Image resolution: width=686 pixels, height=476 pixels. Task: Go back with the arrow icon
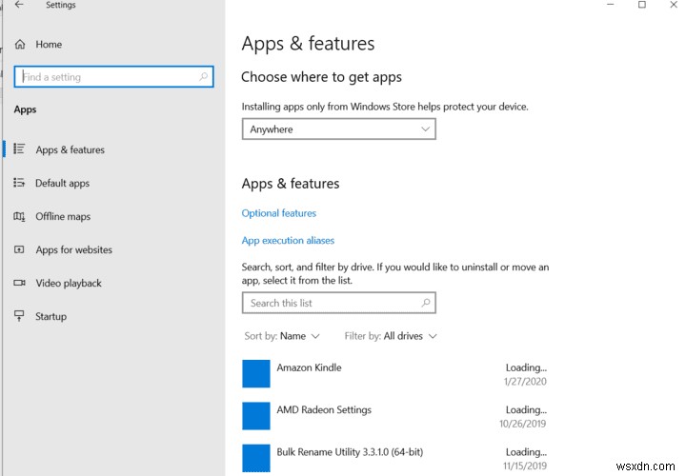click(x=19, y=5)
